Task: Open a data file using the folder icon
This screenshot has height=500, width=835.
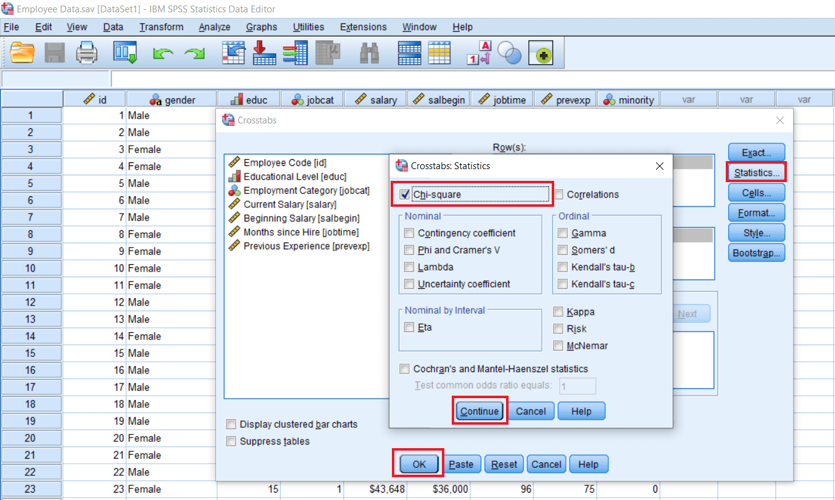Action: [23, 52]
